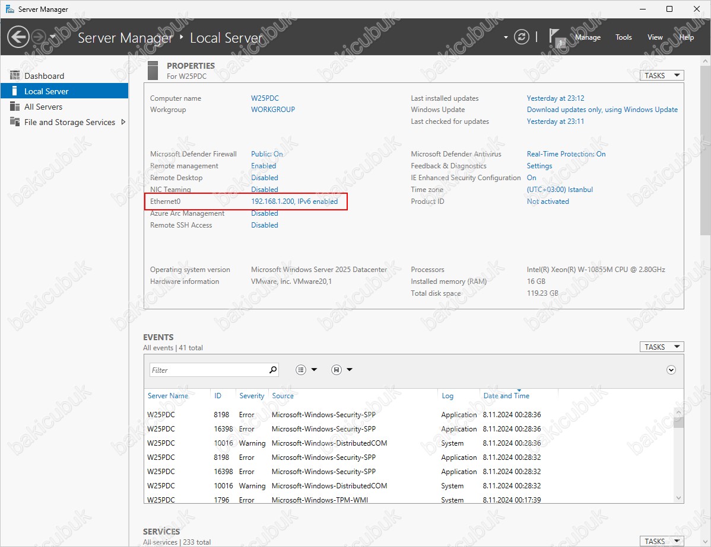The width and height of the screenshot is (711, 547).
Task: Click Last installed updates Yesterday at 23:12
Action: 556,98
